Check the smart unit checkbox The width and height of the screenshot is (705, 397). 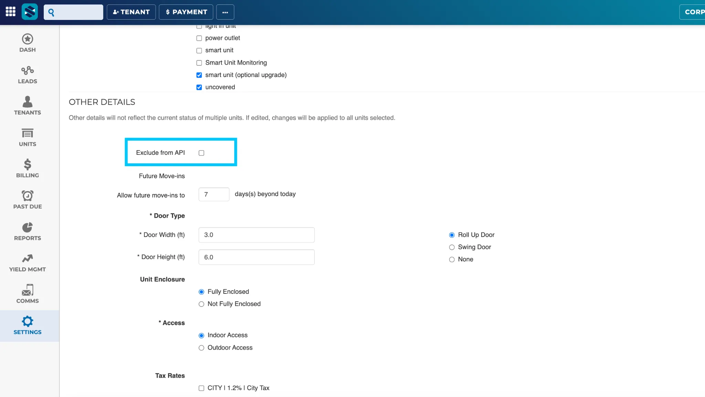(199, 51)
